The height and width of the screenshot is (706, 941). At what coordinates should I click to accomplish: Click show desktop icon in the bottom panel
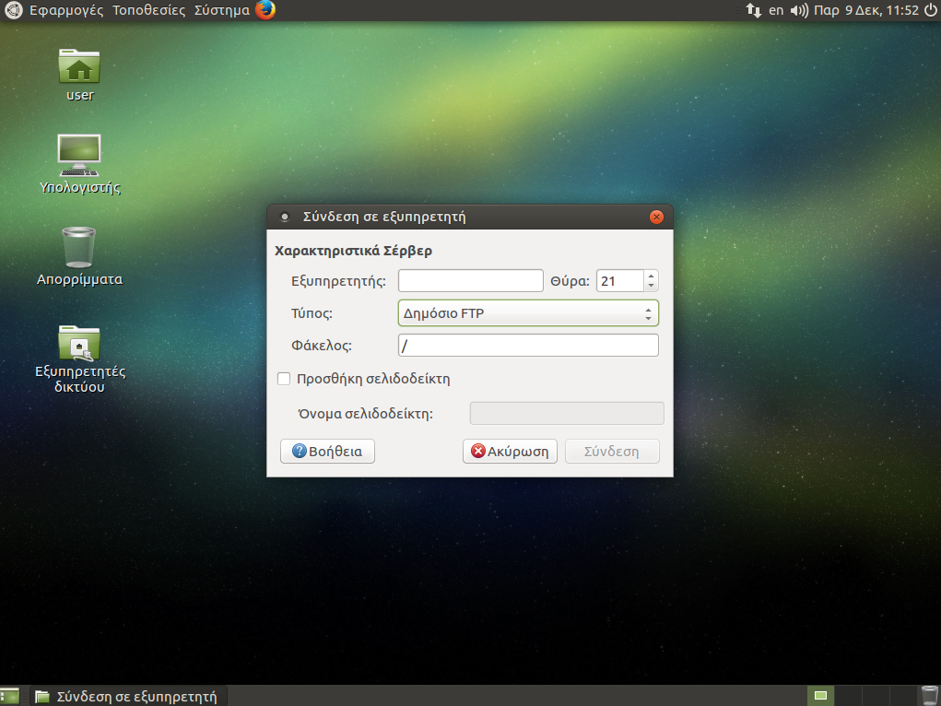pyautogui.click(x=10, y=696)
